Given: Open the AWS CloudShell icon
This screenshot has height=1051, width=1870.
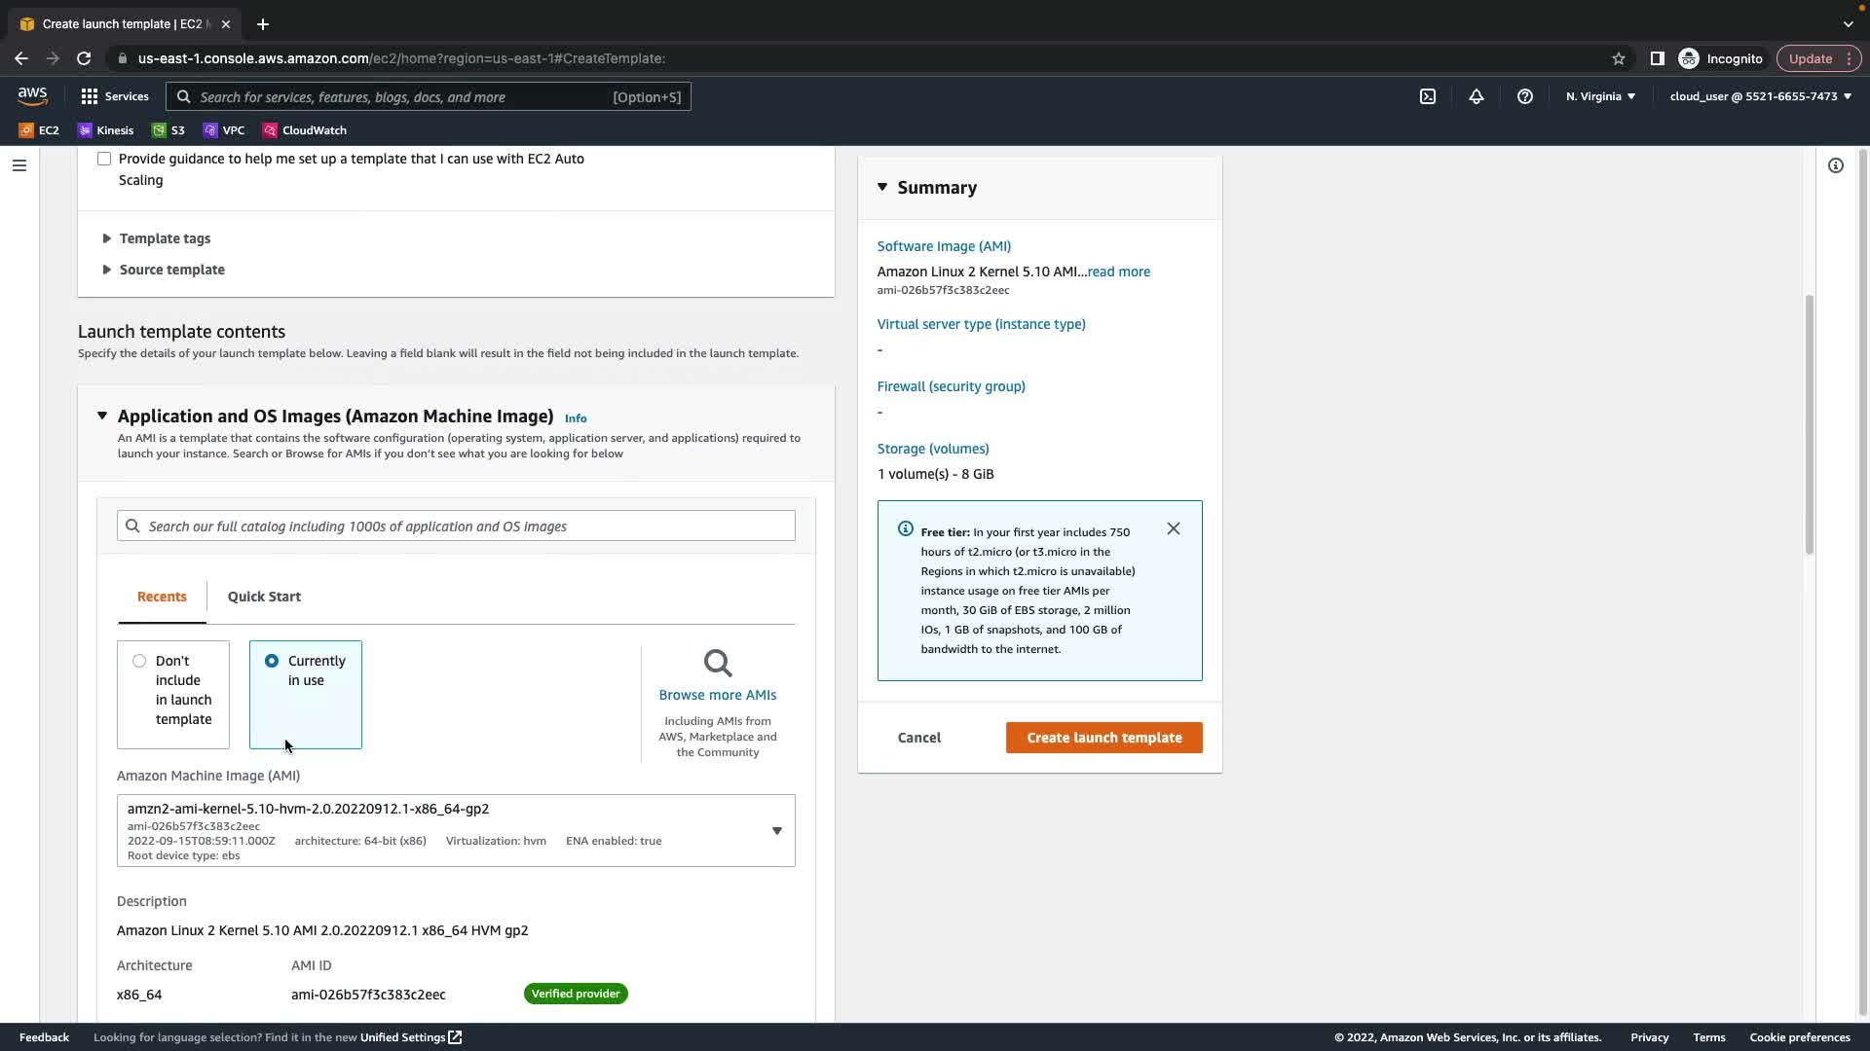Looking at the screenshot, I should 1427,96.
